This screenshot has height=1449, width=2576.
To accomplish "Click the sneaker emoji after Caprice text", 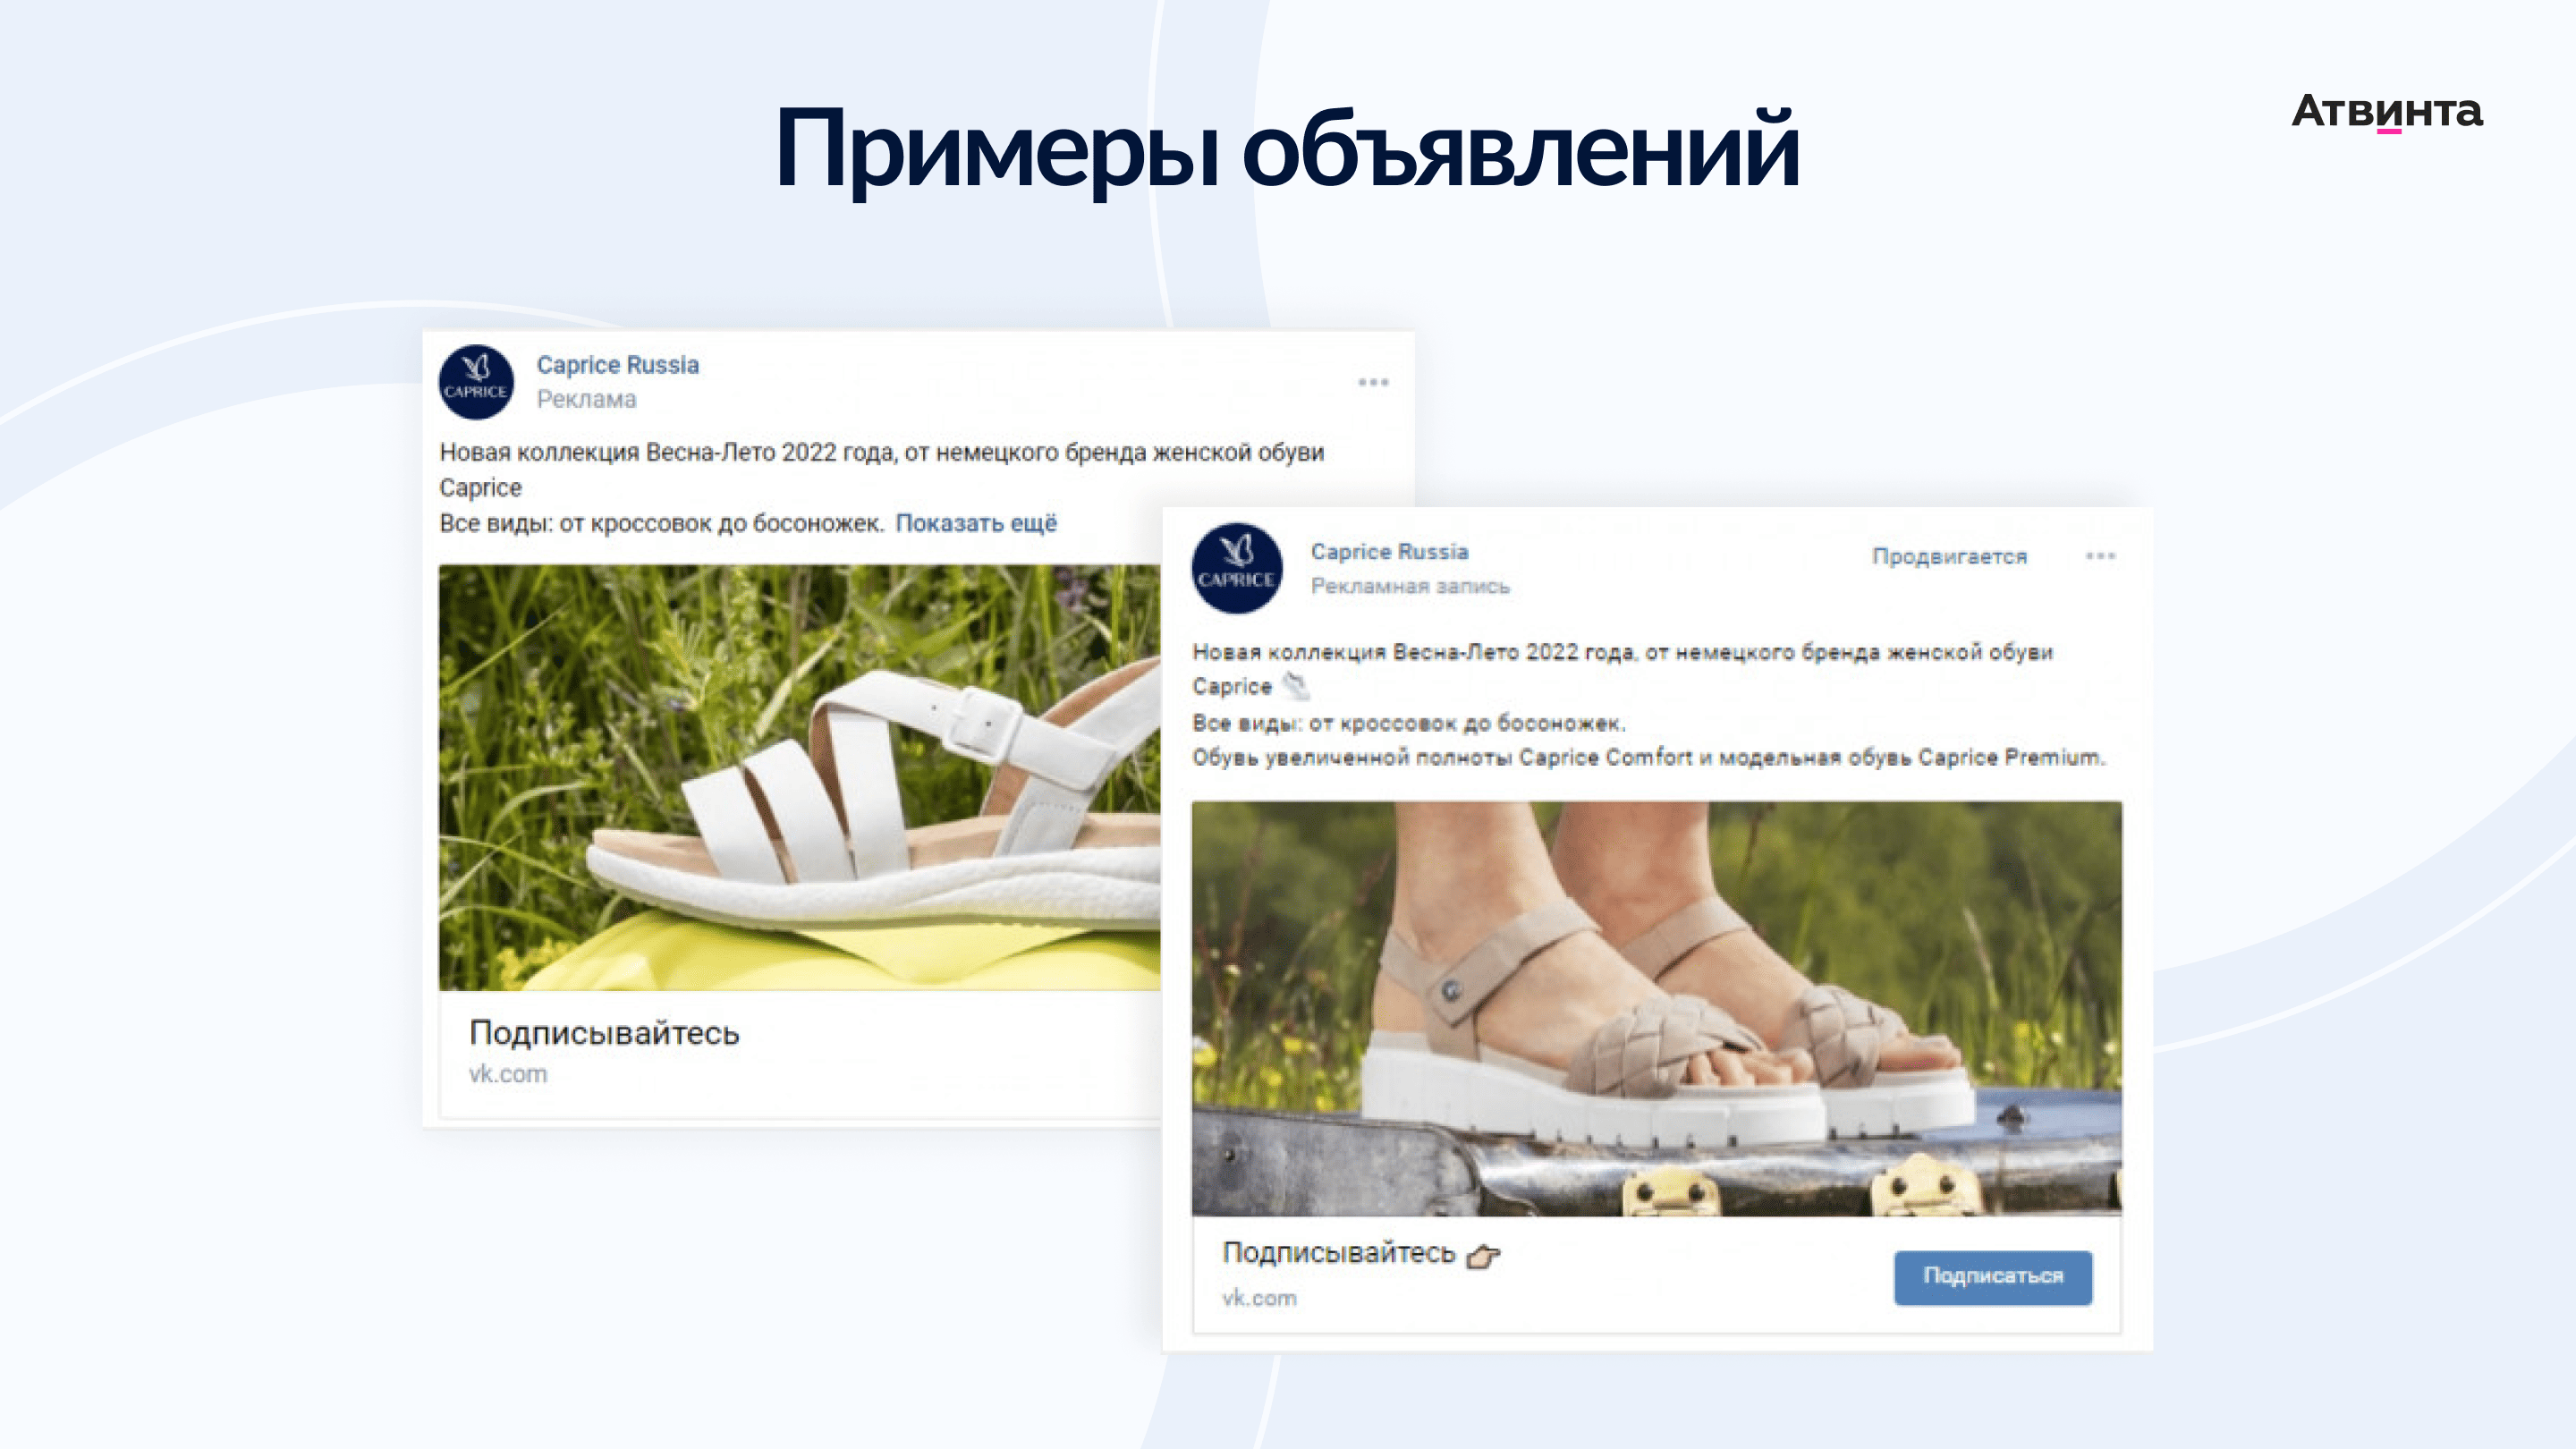I will 1296,686.
